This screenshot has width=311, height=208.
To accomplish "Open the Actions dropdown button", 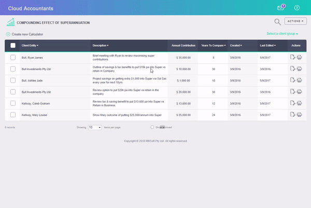I will [295, 21].
